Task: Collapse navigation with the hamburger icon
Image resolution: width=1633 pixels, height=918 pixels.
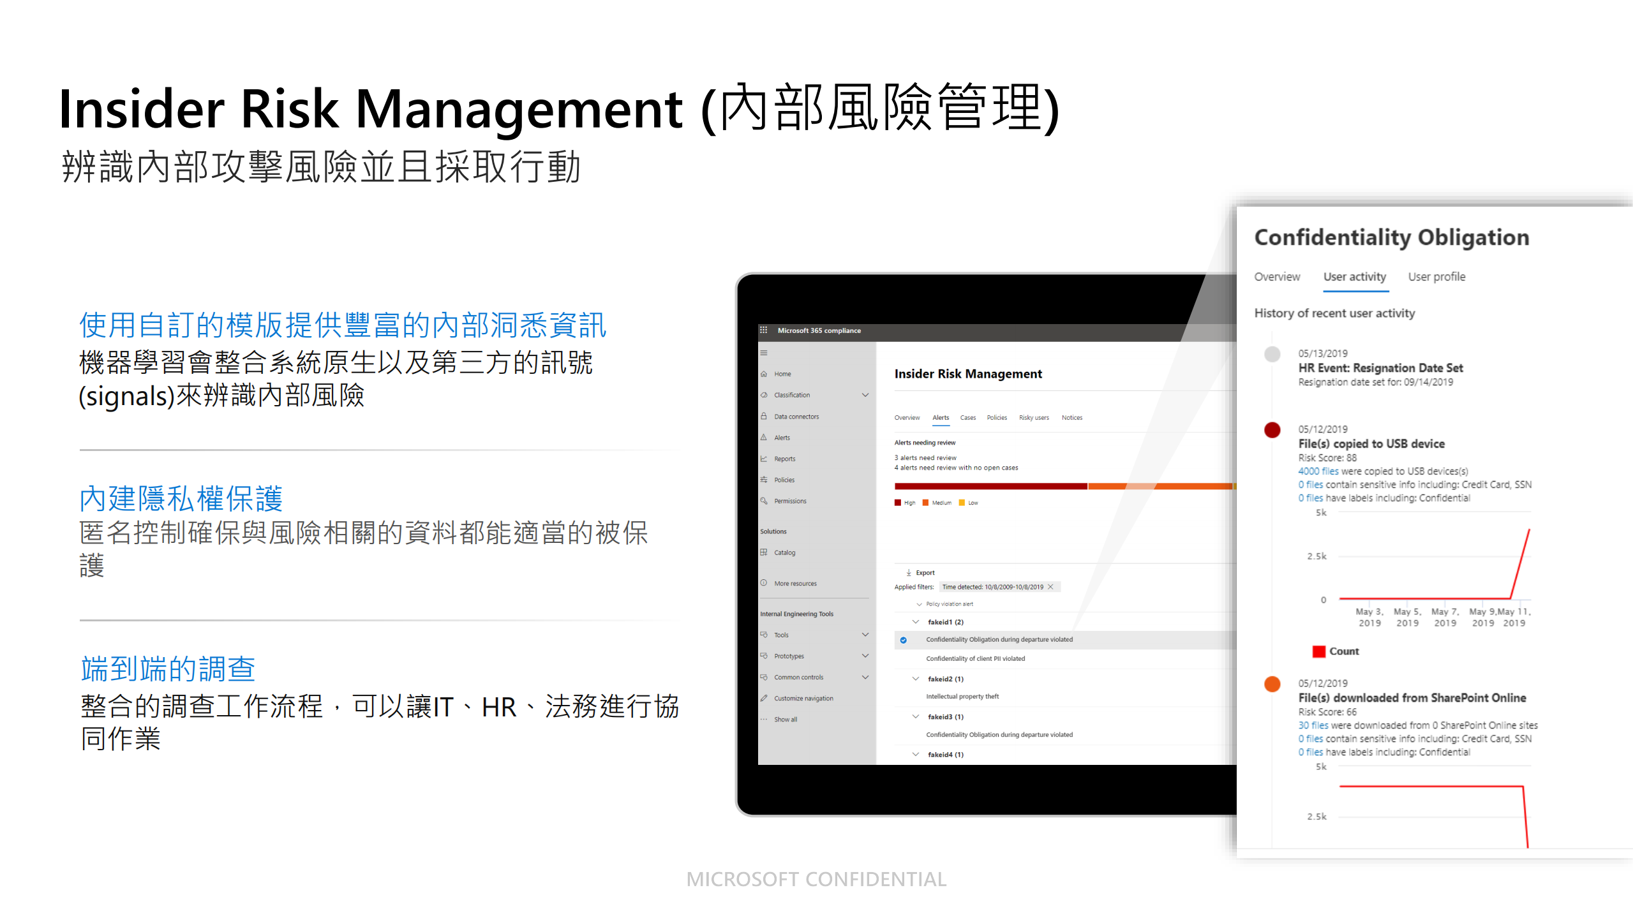Action: (763, 354)
